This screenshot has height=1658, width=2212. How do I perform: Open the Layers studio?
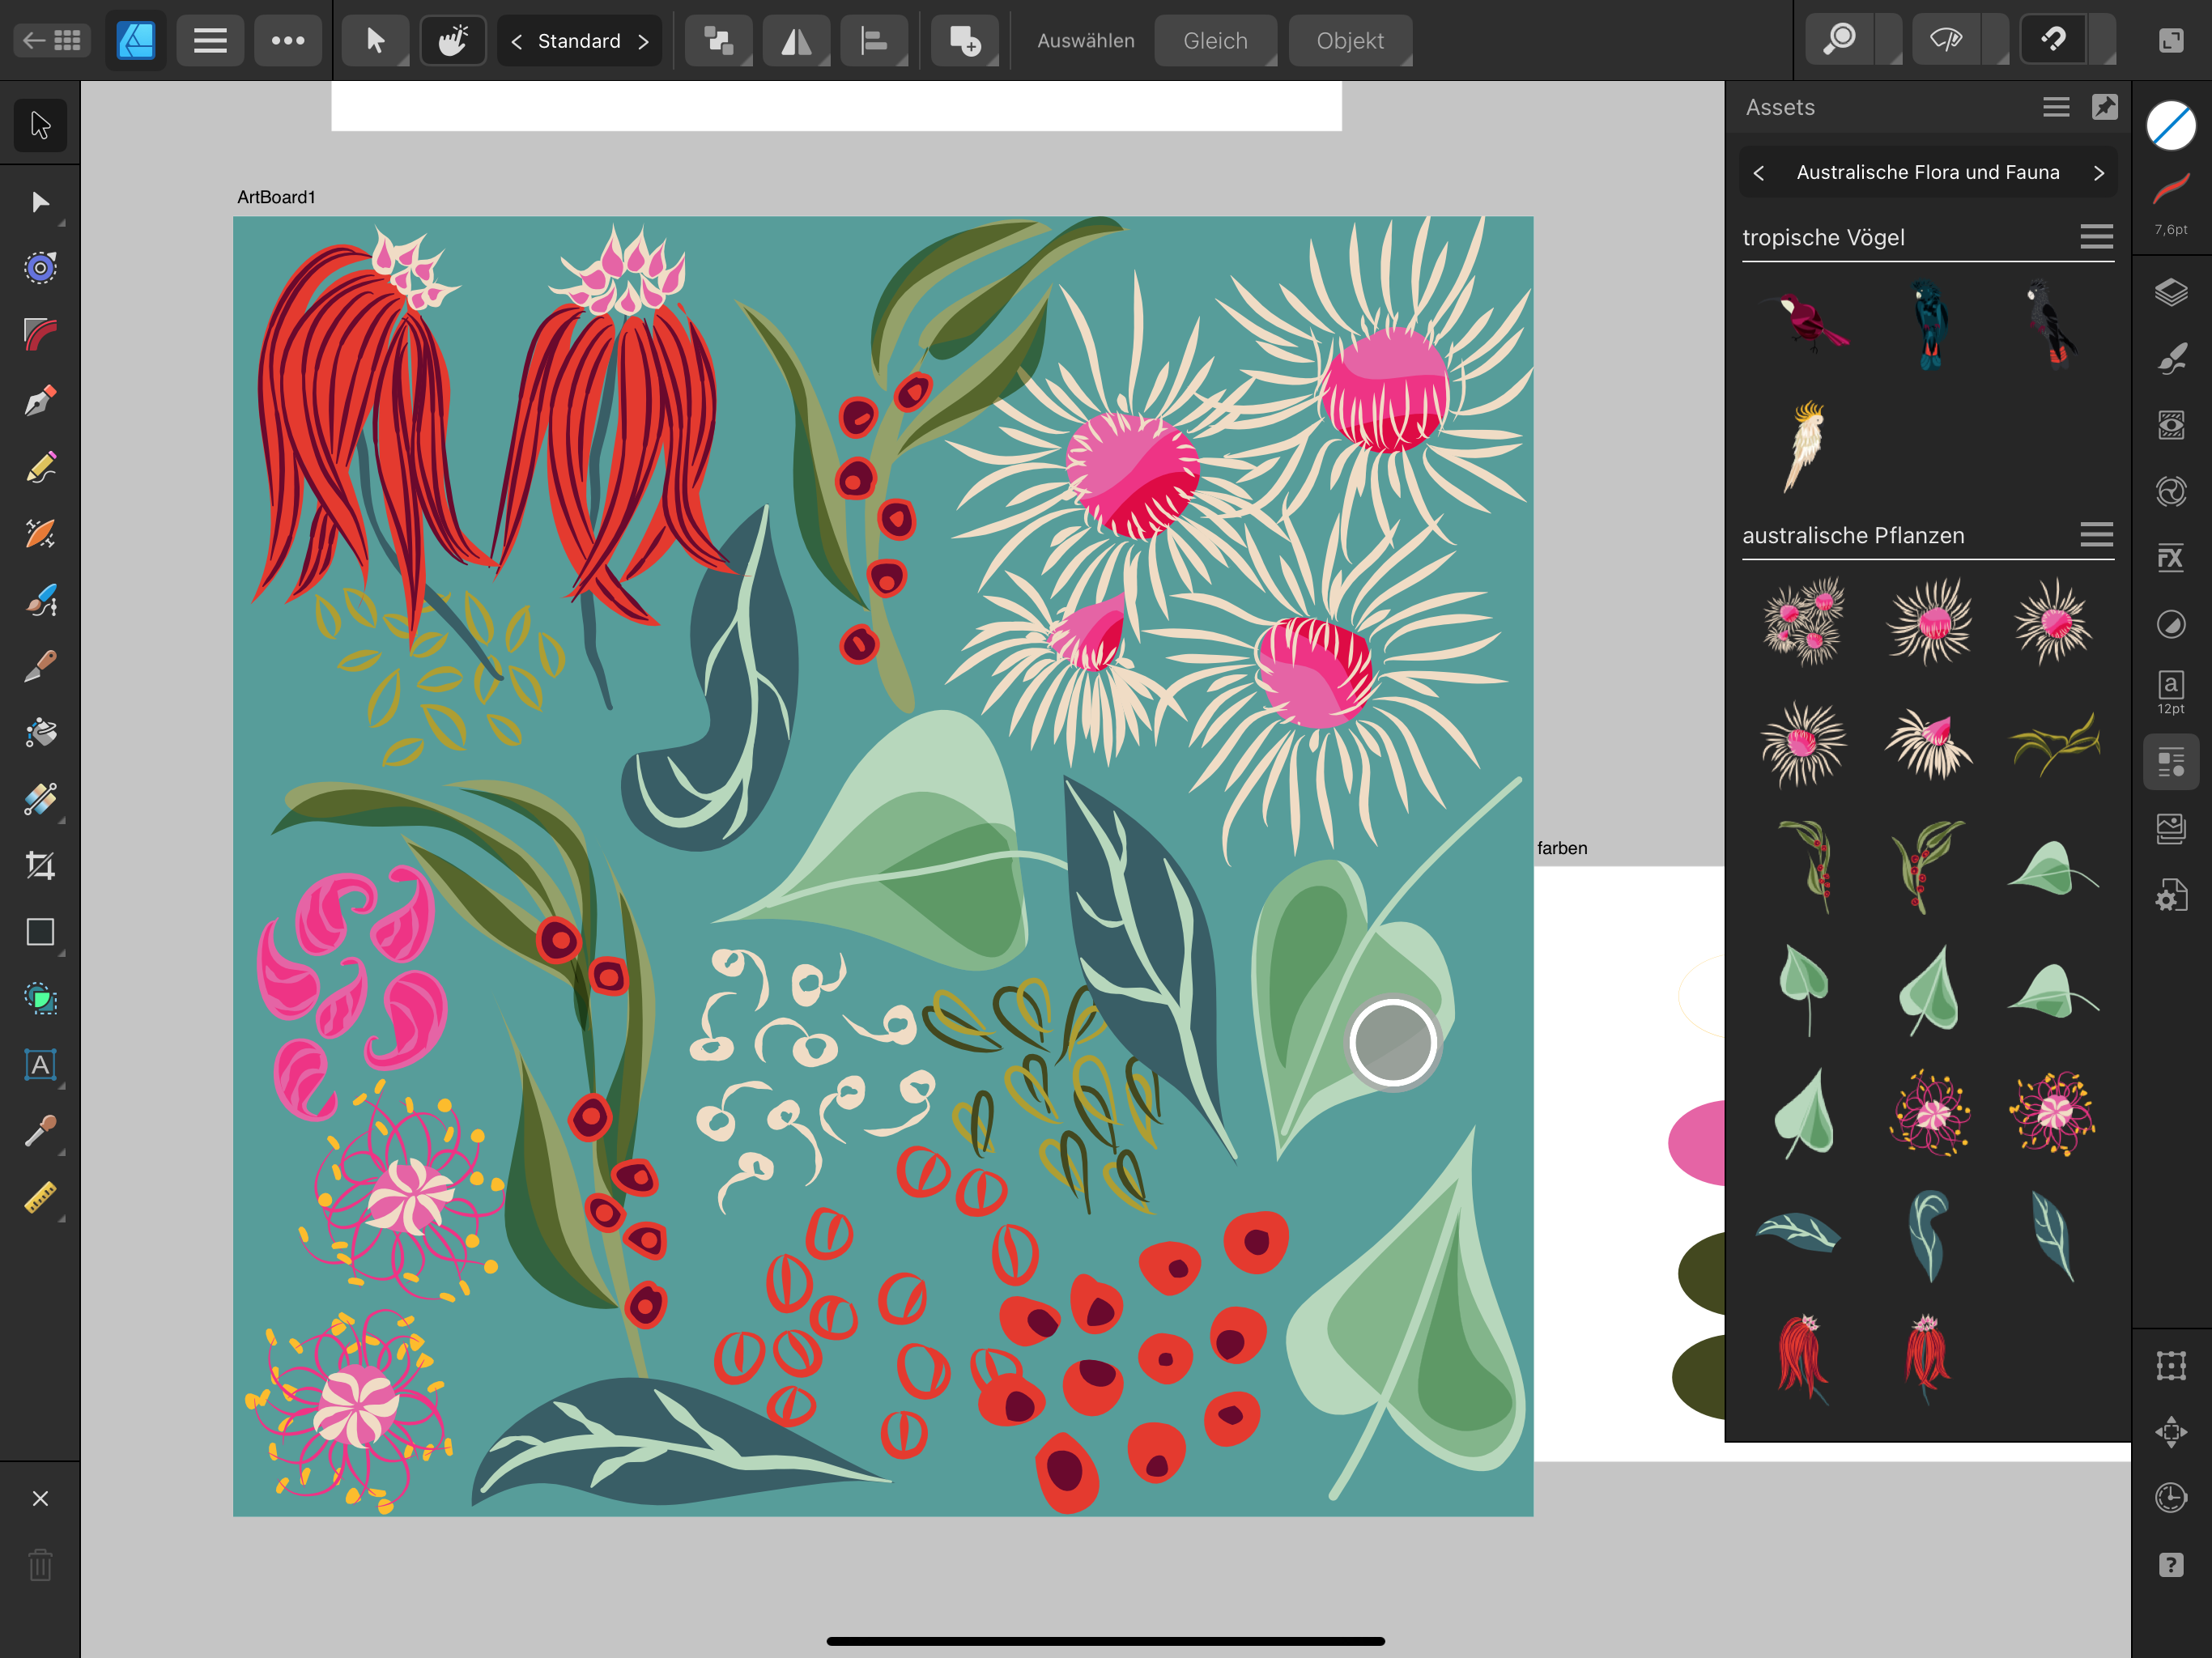[x=2171, y=293]
